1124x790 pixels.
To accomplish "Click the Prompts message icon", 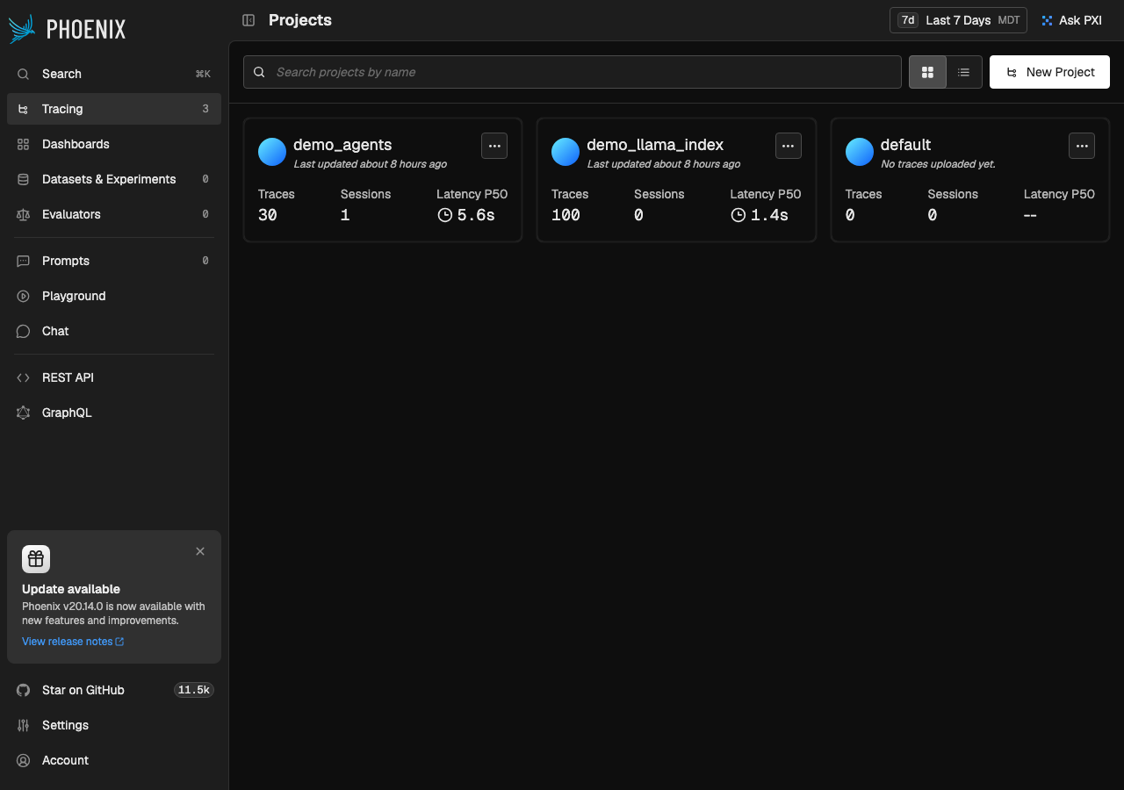I will [x=24, y=261].
